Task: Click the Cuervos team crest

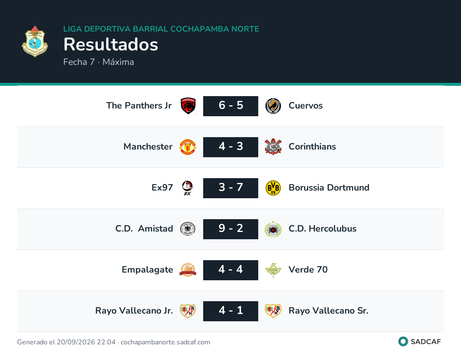Action: (273, 106)
